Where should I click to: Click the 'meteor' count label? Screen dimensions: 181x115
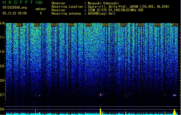tap(41, 9)
